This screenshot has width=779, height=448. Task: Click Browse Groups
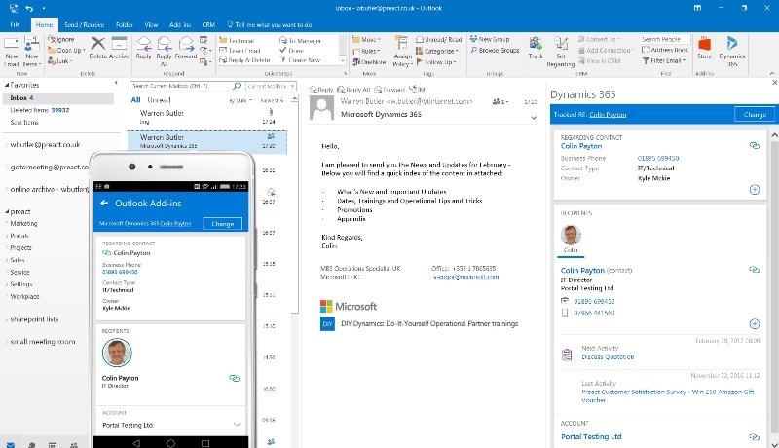(495, 51)
